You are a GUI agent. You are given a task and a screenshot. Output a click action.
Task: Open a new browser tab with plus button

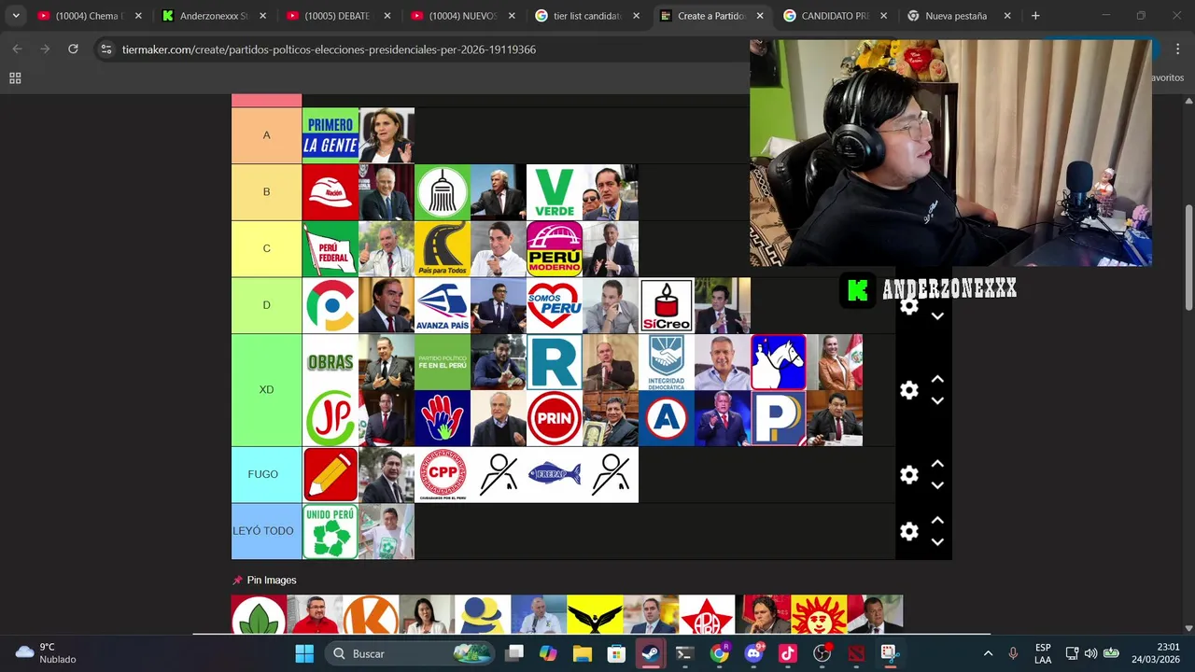point(1035,16)
